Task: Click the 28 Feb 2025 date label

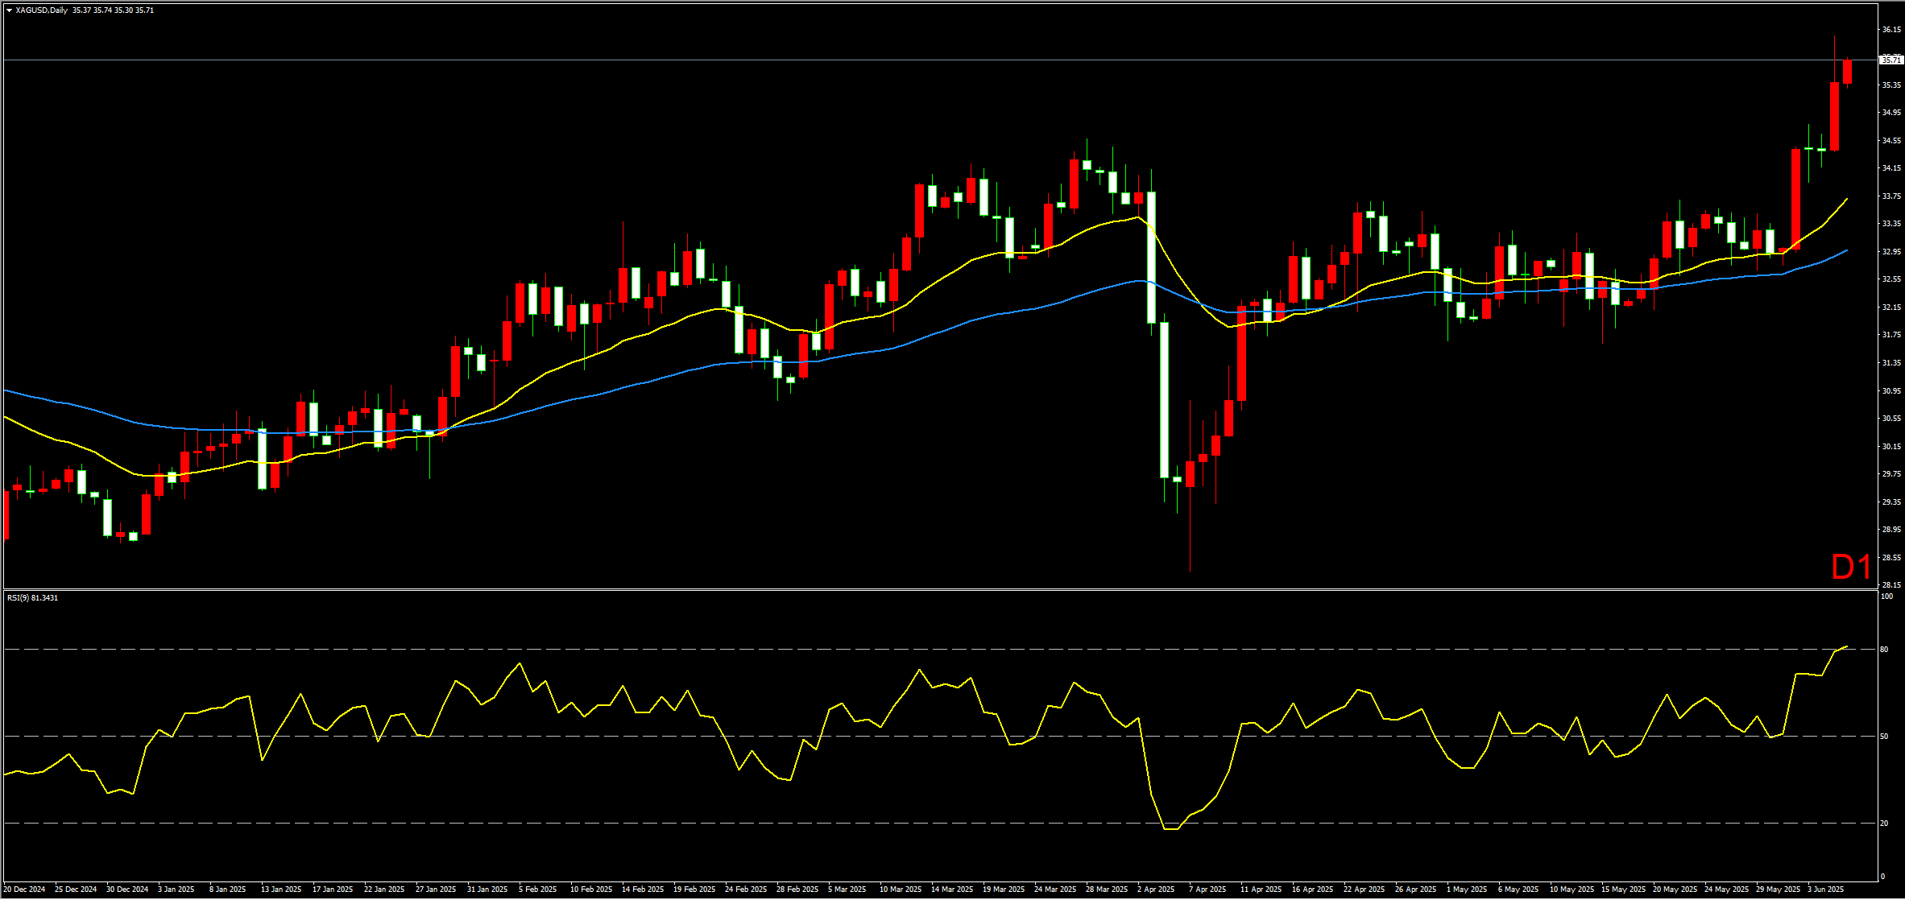Action: coord(797,890)
